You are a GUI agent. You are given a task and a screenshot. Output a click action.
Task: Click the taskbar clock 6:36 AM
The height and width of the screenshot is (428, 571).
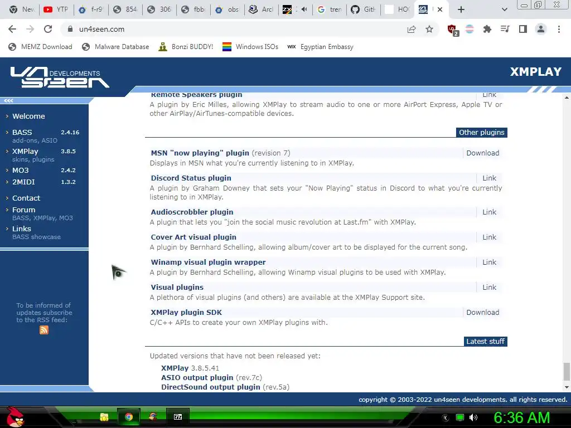(521, 417)
